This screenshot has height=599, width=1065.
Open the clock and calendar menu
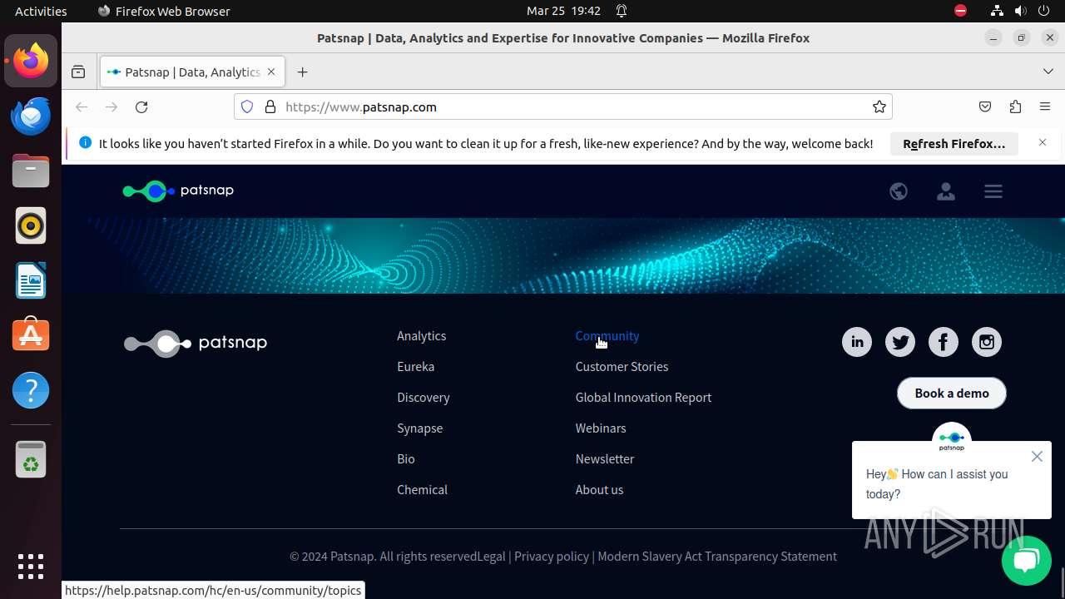coord(563,11)
